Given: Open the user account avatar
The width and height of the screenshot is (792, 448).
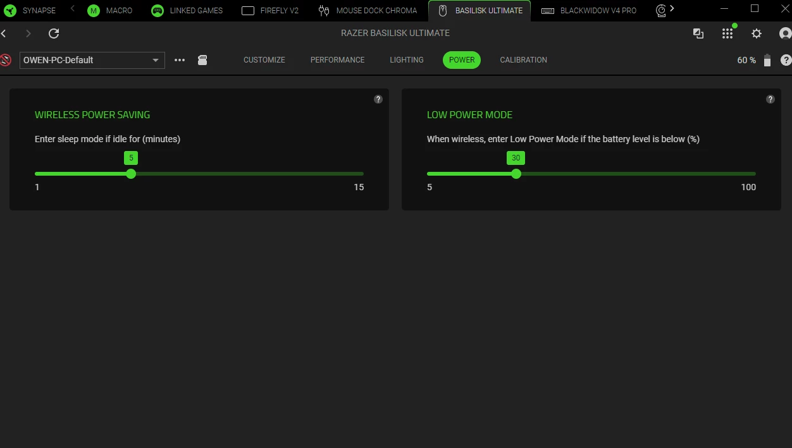Looking at the screenshot, I should (786, 33).
